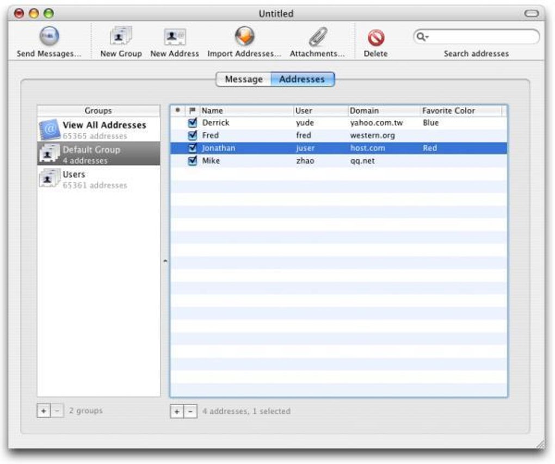Open Import Addresses from the toolbar
Viewport: 555px width, 464px height.
pos(245,36)
